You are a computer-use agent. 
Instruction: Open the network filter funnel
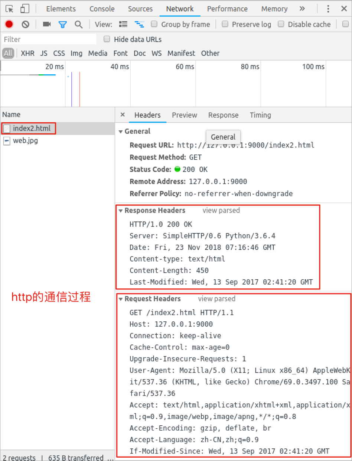[62, 24]
